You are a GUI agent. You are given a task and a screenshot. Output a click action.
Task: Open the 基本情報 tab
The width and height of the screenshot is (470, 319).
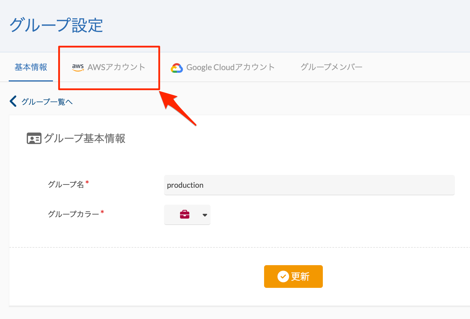[x=31, y=67]
